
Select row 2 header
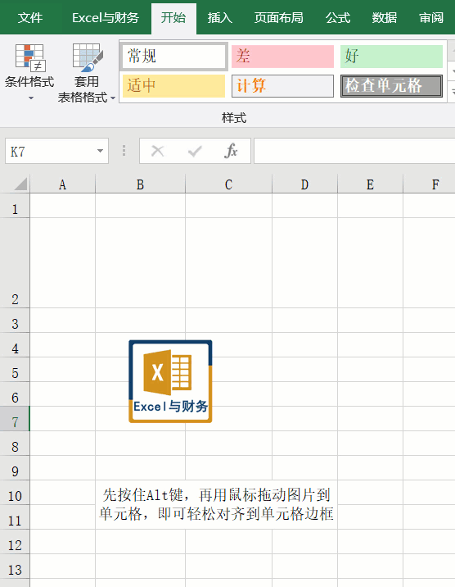tap(15, 263)
